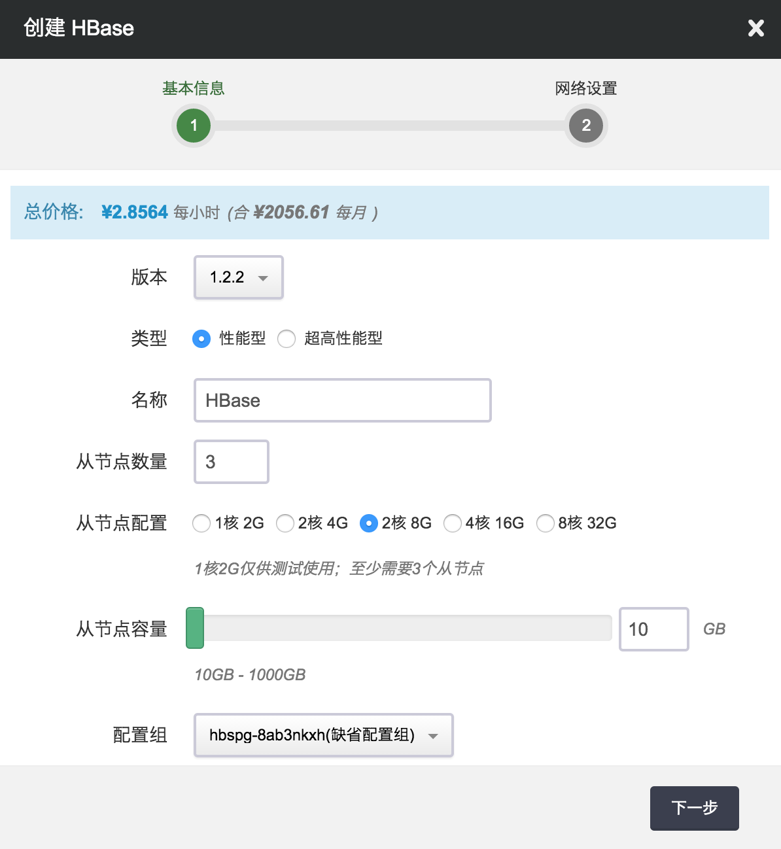Select the 2核 8G node configuration
Viewport: 781px width, 849px height.
[369, 523]
